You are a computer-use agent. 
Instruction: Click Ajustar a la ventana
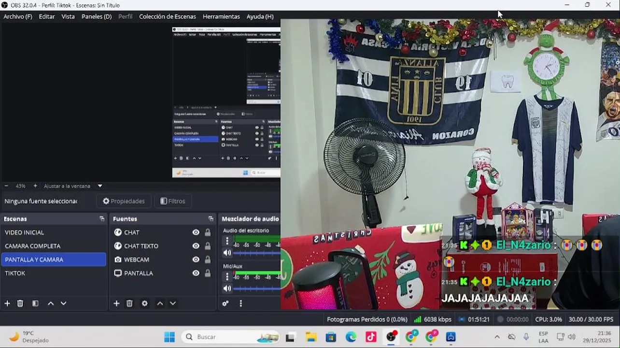(67, 186)
